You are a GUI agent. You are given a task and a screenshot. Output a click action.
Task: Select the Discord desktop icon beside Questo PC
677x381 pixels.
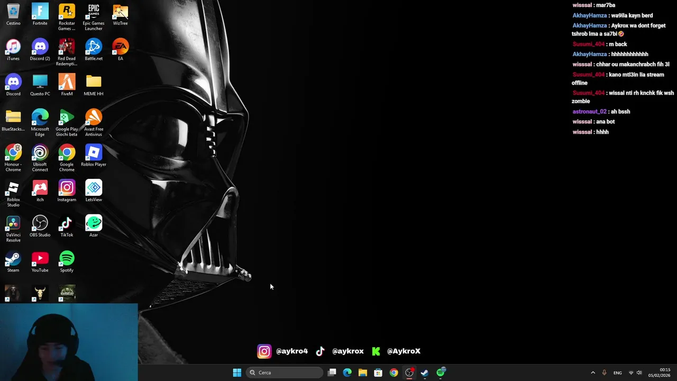point(13,85)
